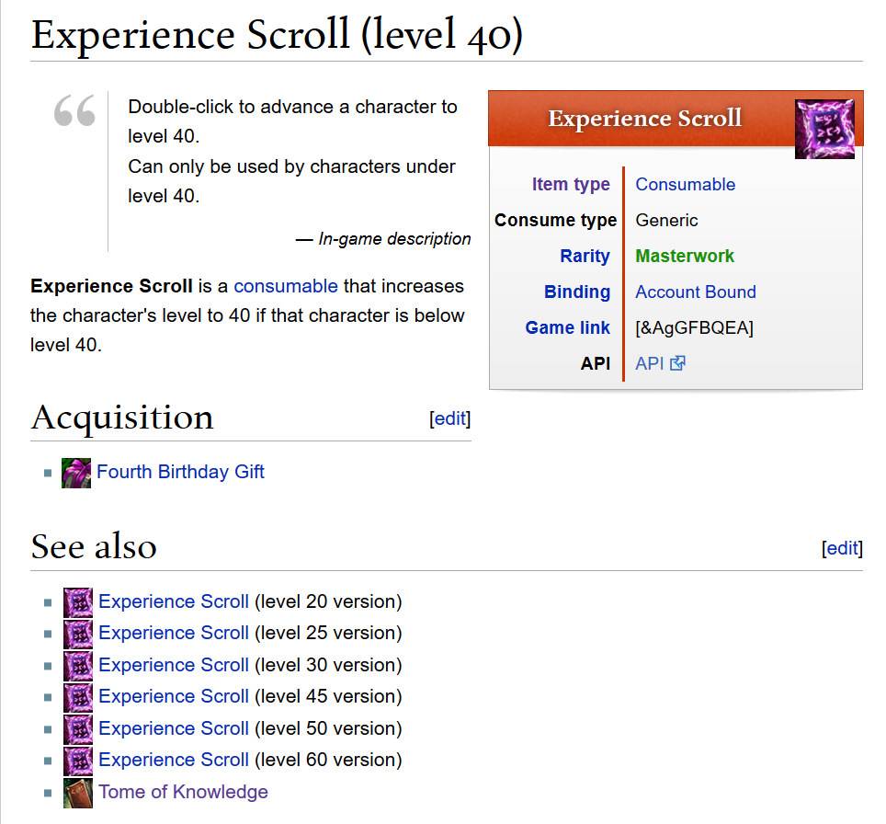Click the level 45 Experience Scroll icon
This screenshot has width=886, height=824.
78,697
